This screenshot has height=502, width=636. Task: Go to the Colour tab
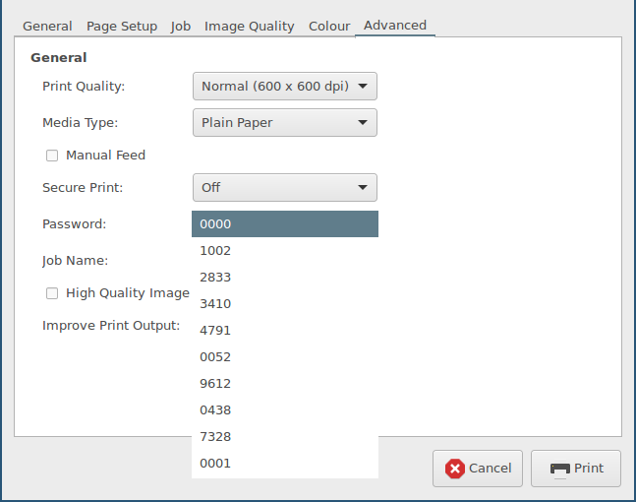(329, 26)
